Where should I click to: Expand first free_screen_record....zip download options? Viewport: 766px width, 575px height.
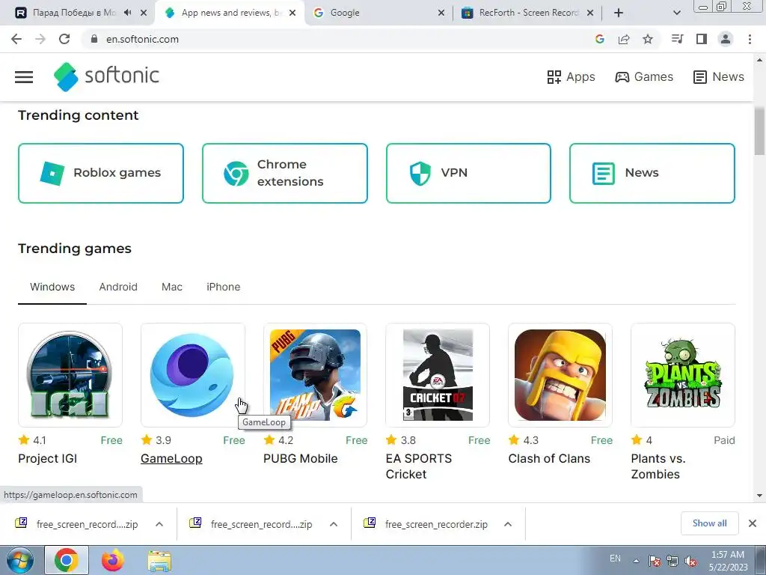[x=159, y=524]
